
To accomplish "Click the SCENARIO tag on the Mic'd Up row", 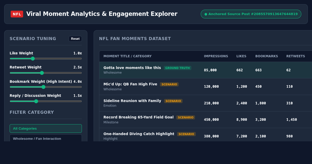I will [169, 84].
